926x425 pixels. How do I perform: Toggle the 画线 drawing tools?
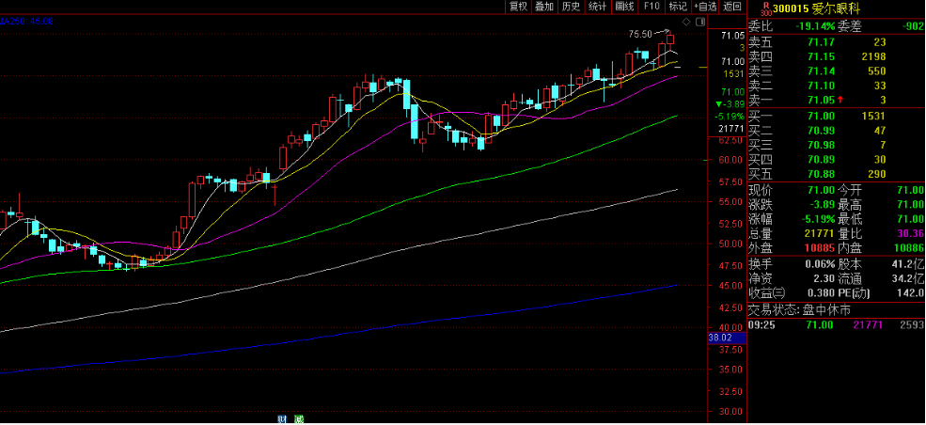(624, 6)
